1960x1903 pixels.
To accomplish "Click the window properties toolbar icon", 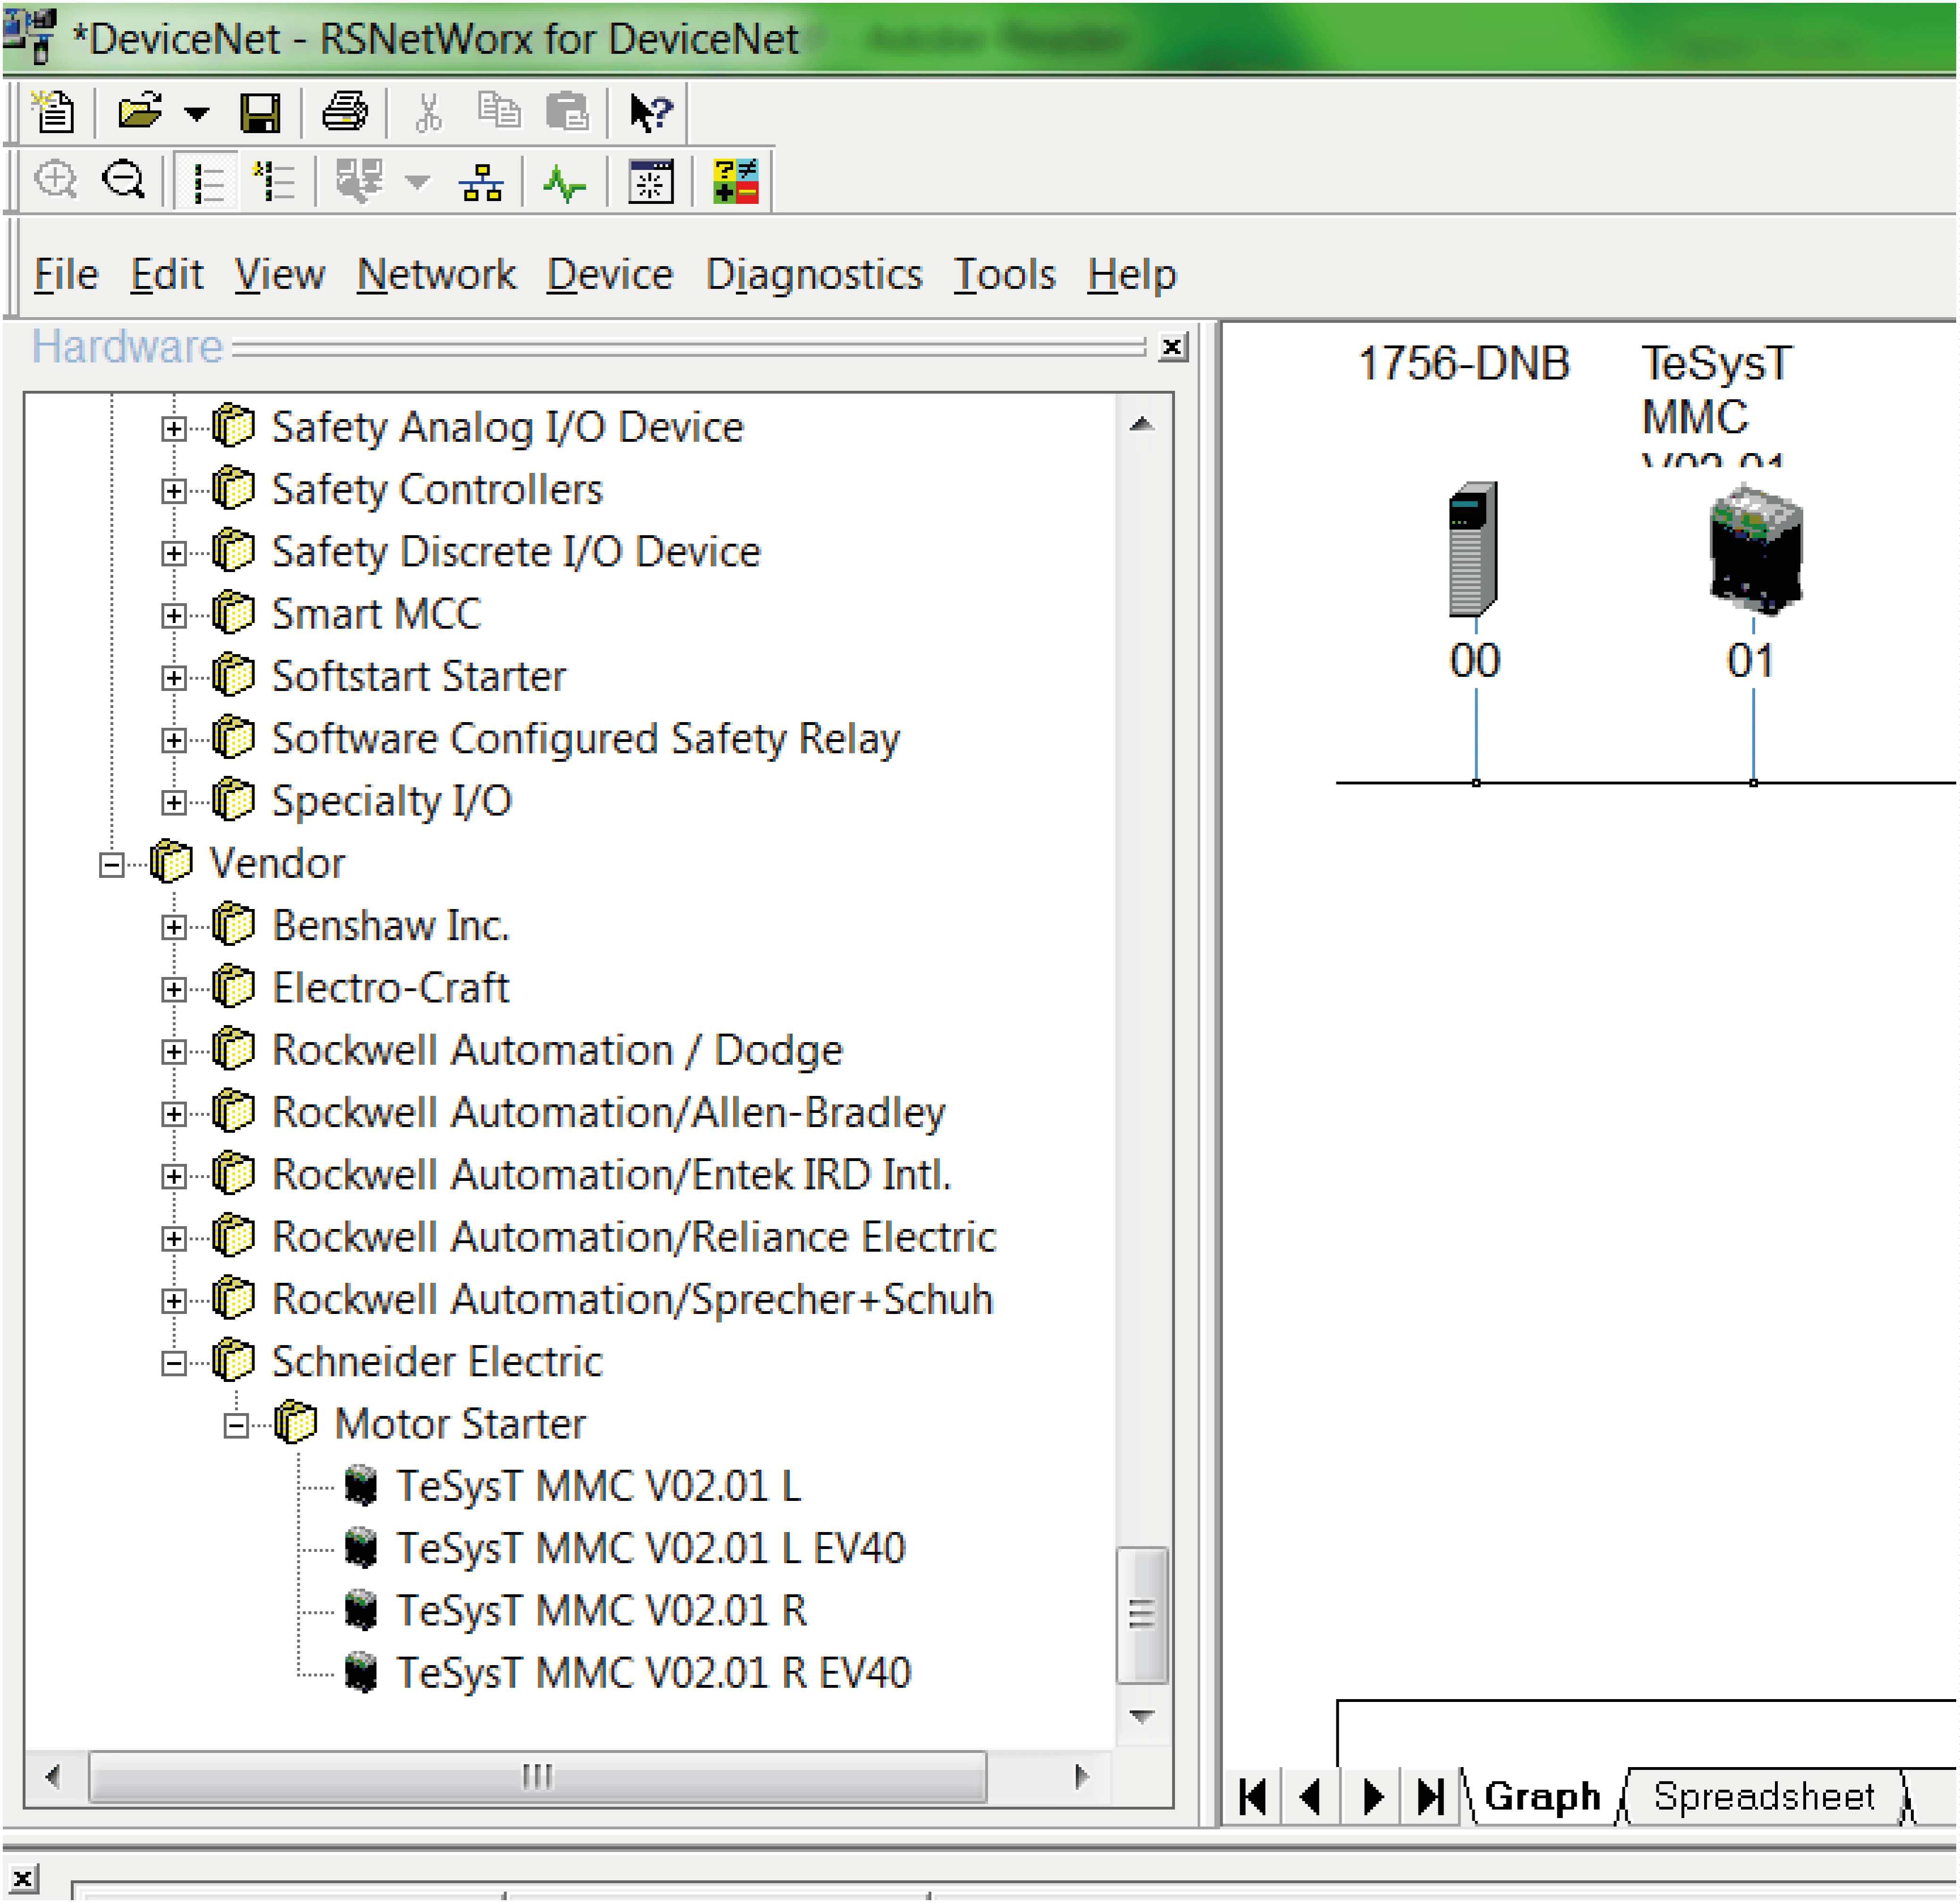I will coord(650,182).
